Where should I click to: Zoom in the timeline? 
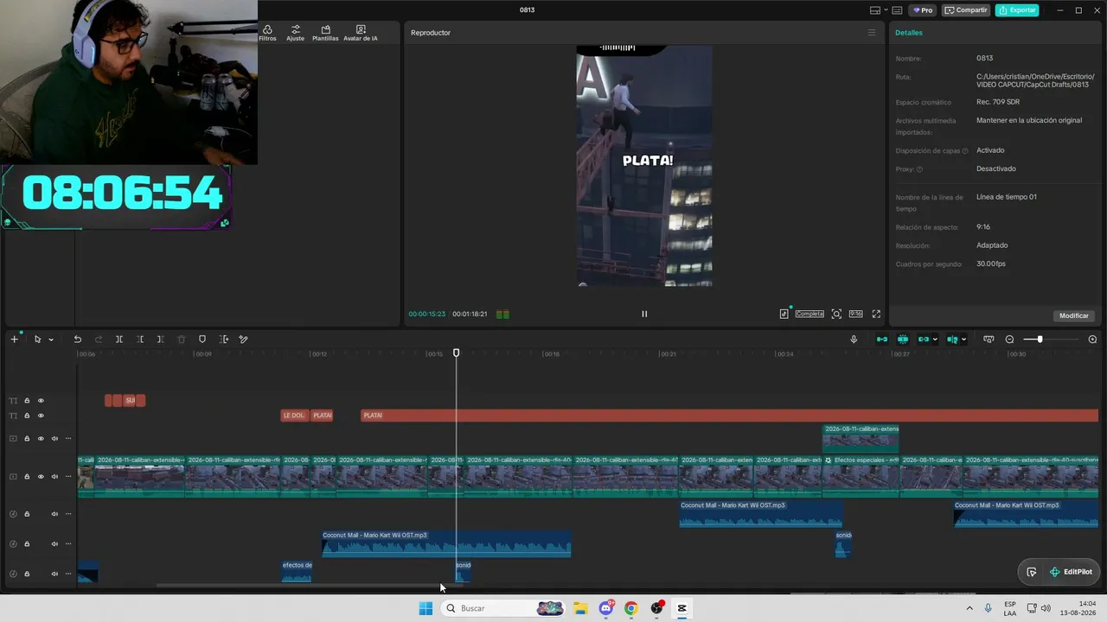tap(1092, 340)
